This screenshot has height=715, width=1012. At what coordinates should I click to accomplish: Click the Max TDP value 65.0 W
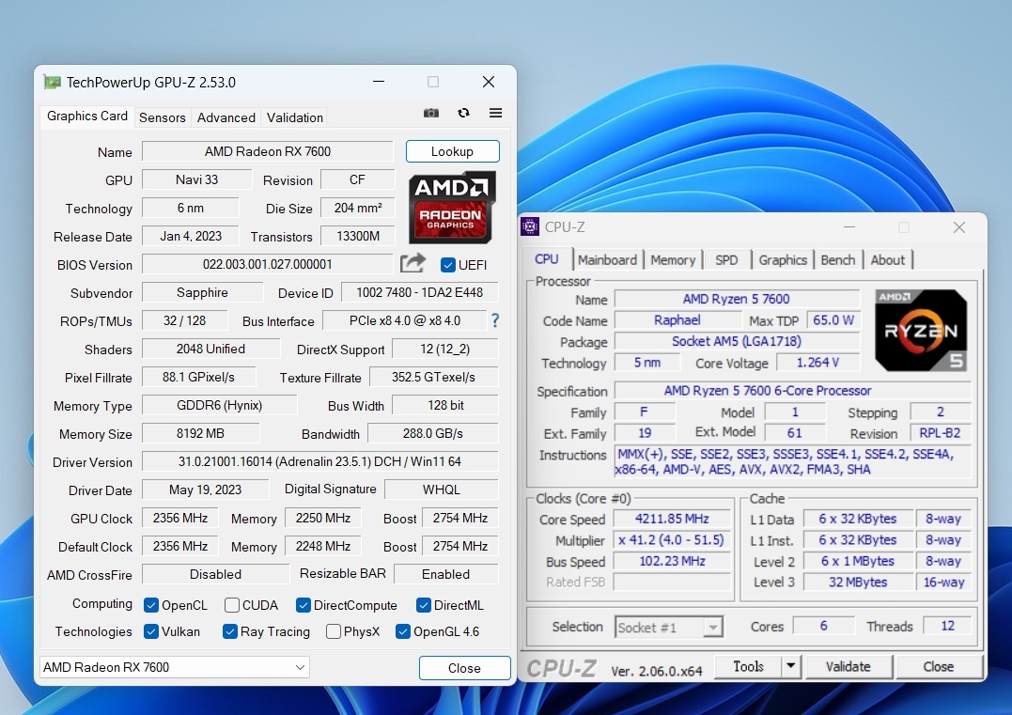tap(833, 320)
